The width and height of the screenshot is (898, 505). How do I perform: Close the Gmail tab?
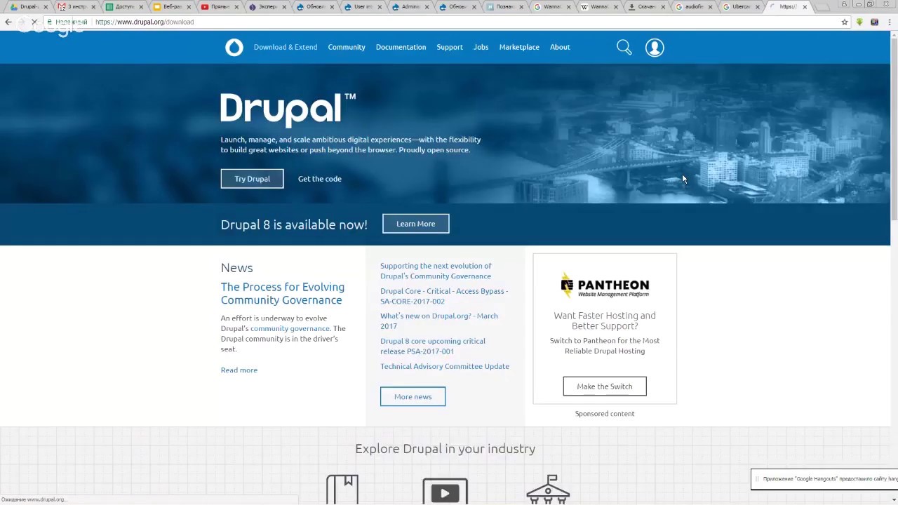[x=93, y=7]
